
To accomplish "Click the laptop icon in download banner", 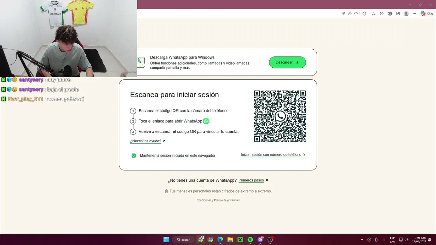I will (141, 62).
